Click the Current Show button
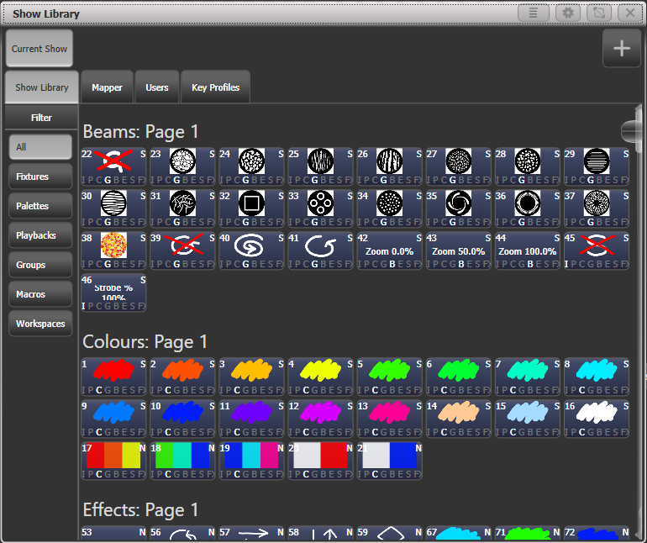647x543 pixels. tap(39, 49)
